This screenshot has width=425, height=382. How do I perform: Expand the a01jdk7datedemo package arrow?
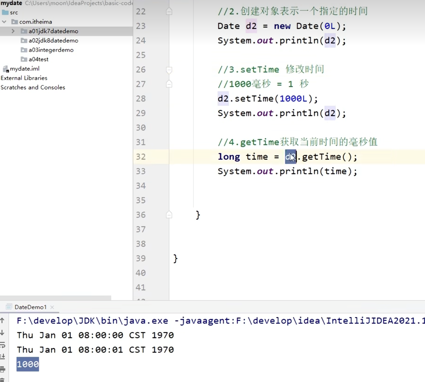tap(13, 31)
